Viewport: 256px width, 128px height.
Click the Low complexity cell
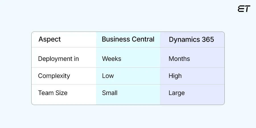point(108,76)
